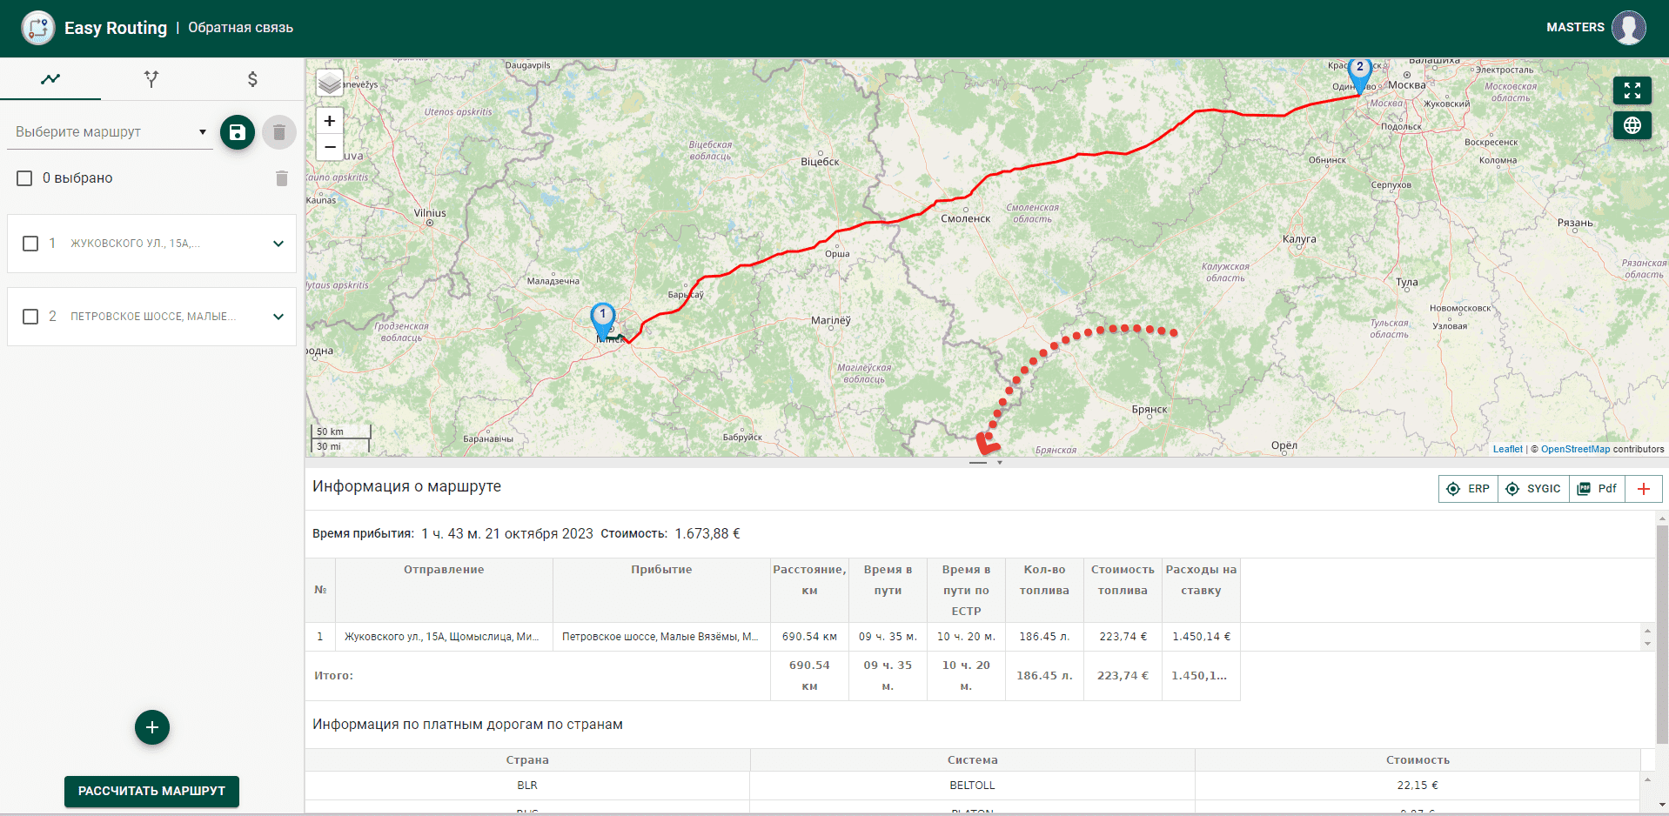Click the 'Рассчитать маршрут' button

point(151,791)
